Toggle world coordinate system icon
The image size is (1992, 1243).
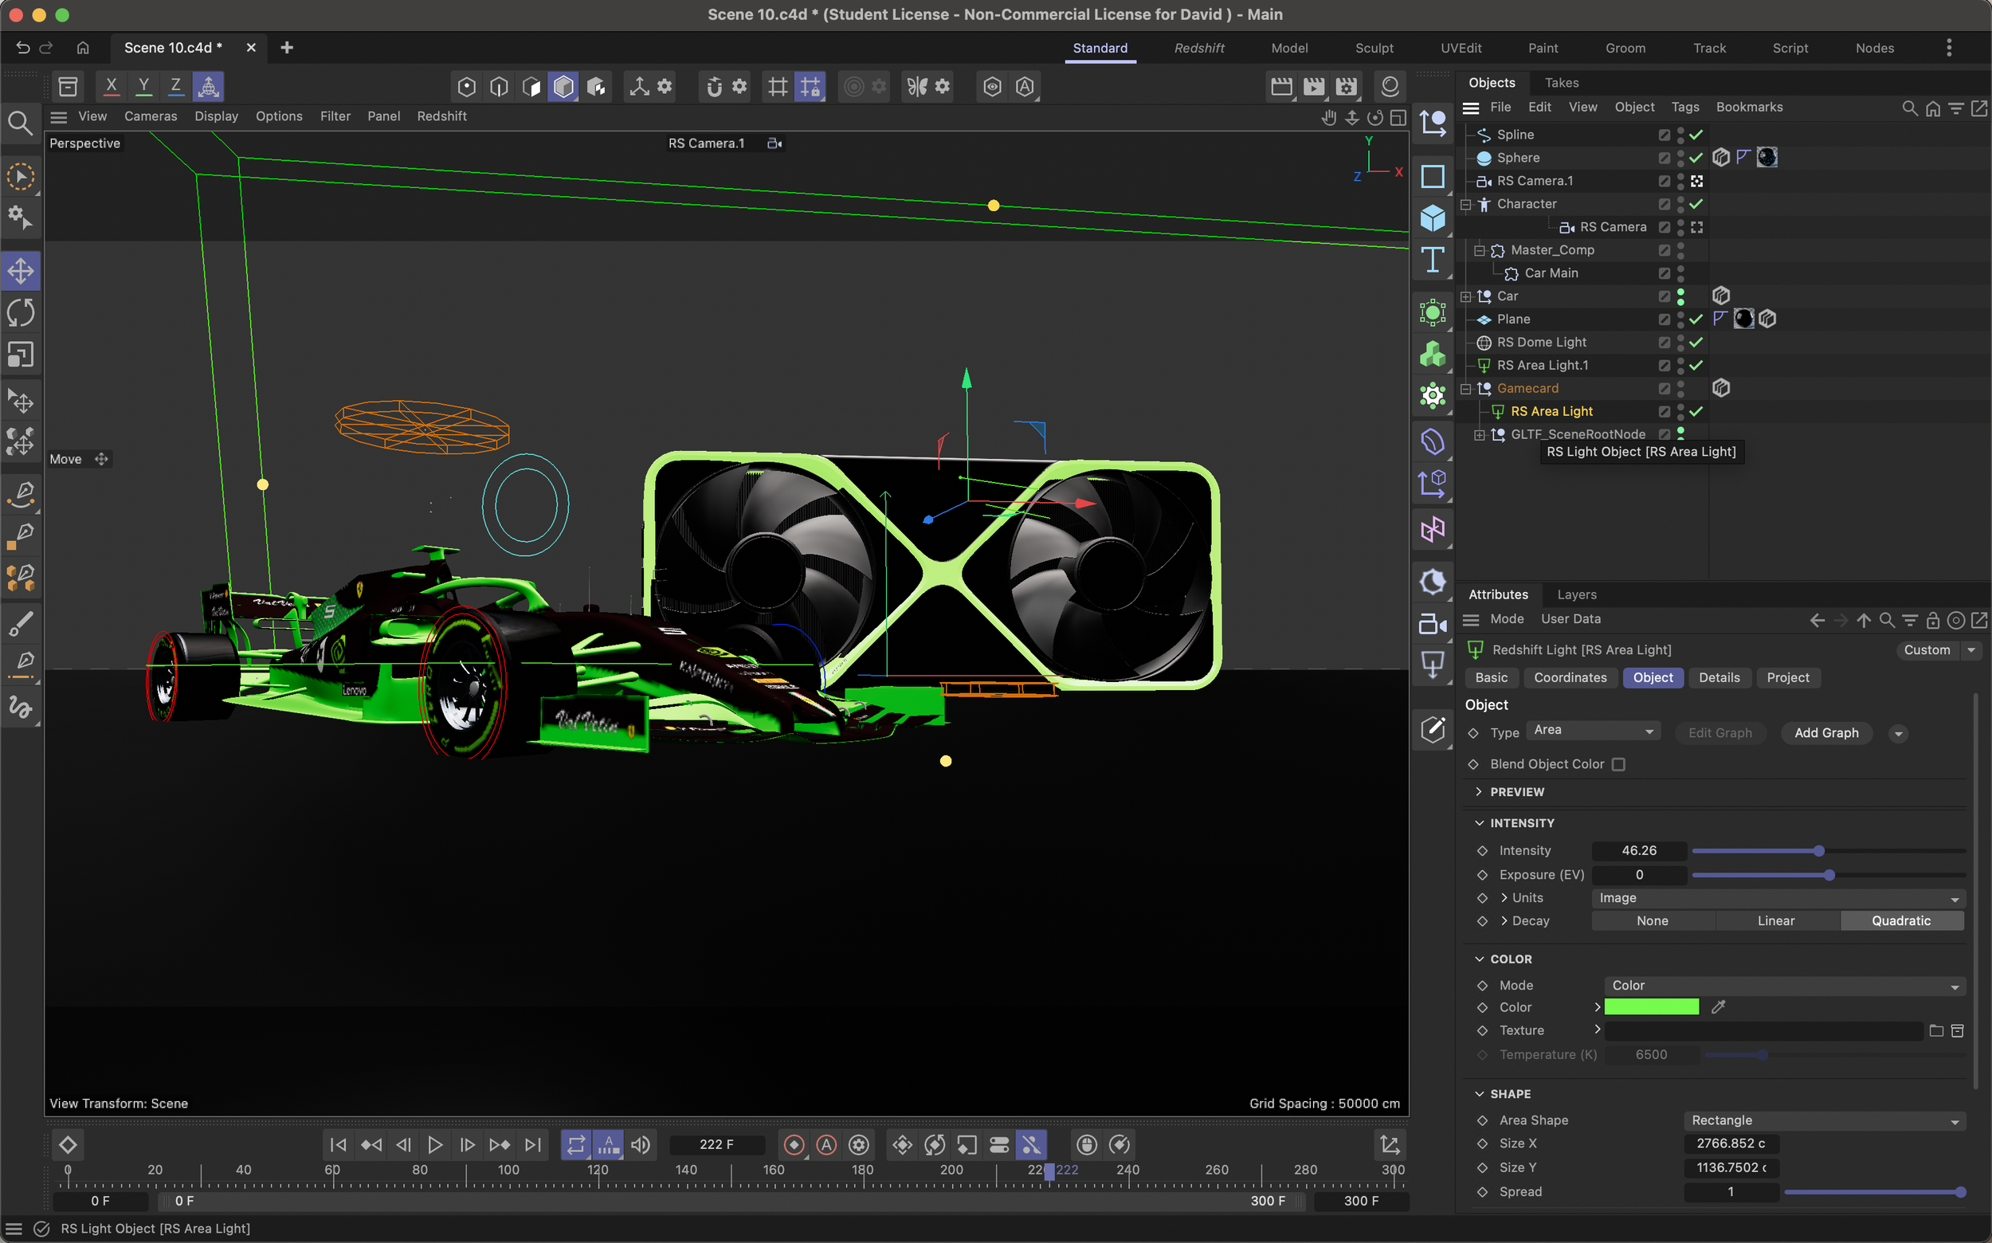(208, 86)
